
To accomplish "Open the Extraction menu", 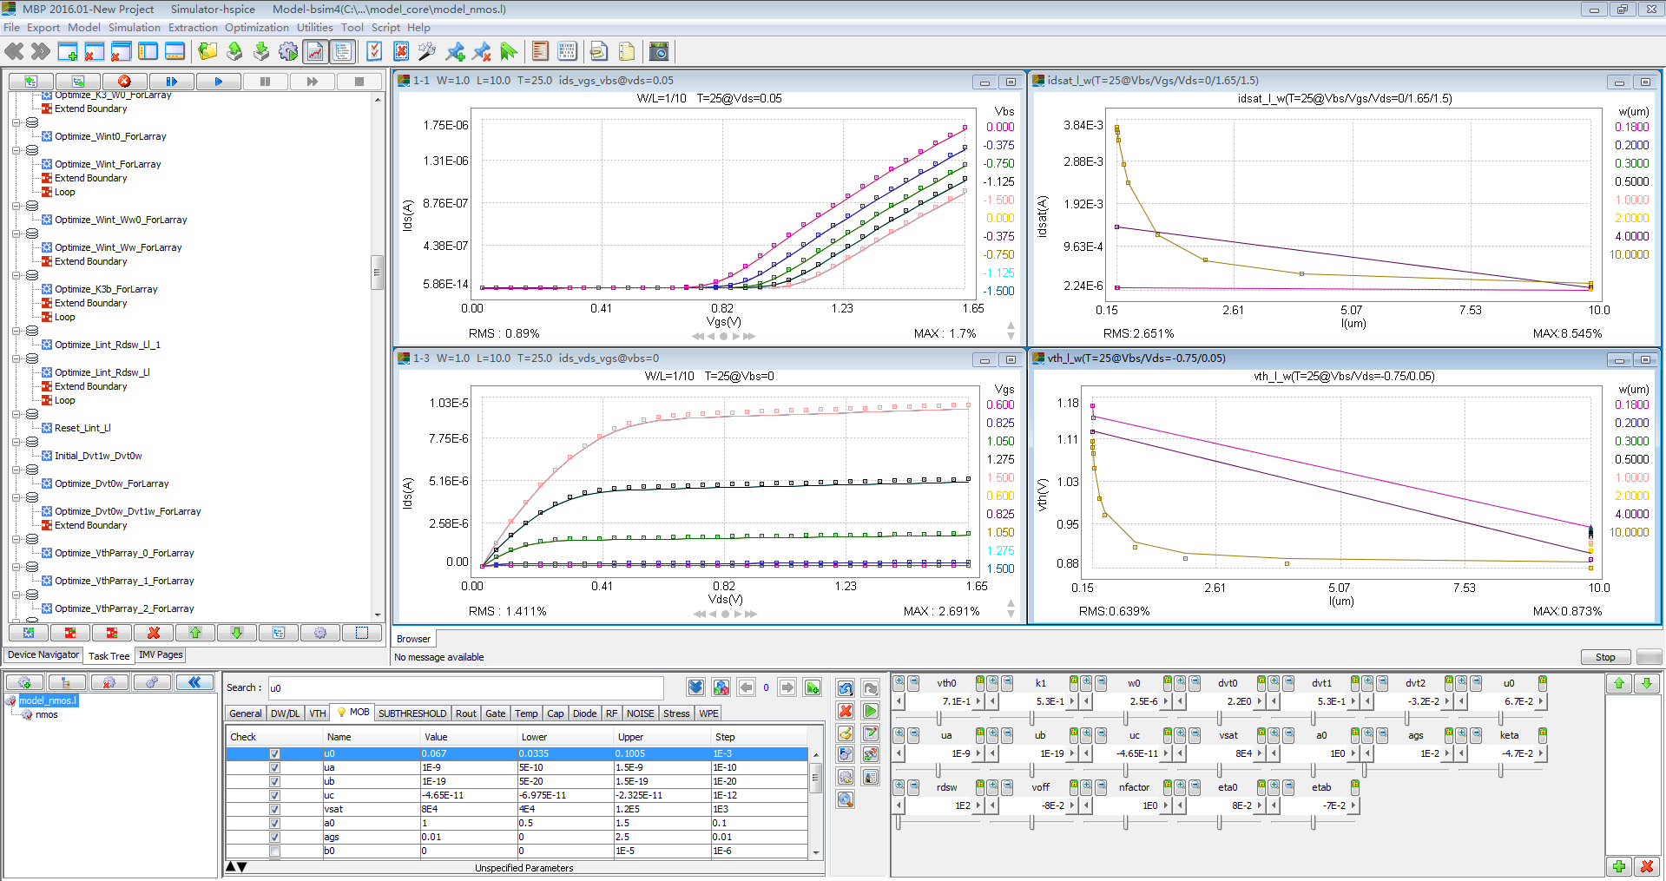I will tap(193, 28).
